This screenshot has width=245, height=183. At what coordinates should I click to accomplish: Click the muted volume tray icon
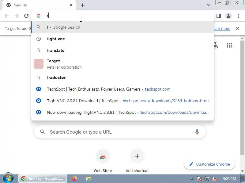point(214,179)
